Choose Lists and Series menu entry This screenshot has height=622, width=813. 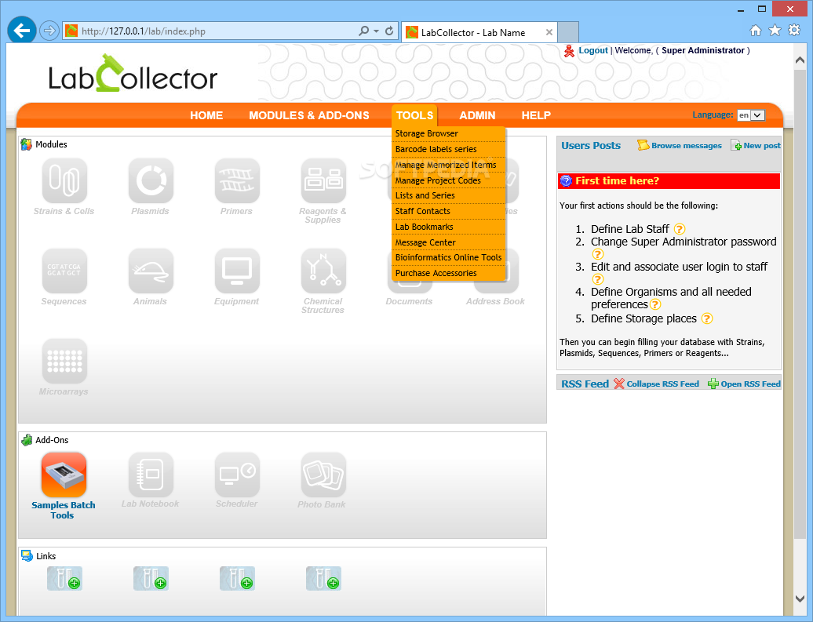coord(449,195)
